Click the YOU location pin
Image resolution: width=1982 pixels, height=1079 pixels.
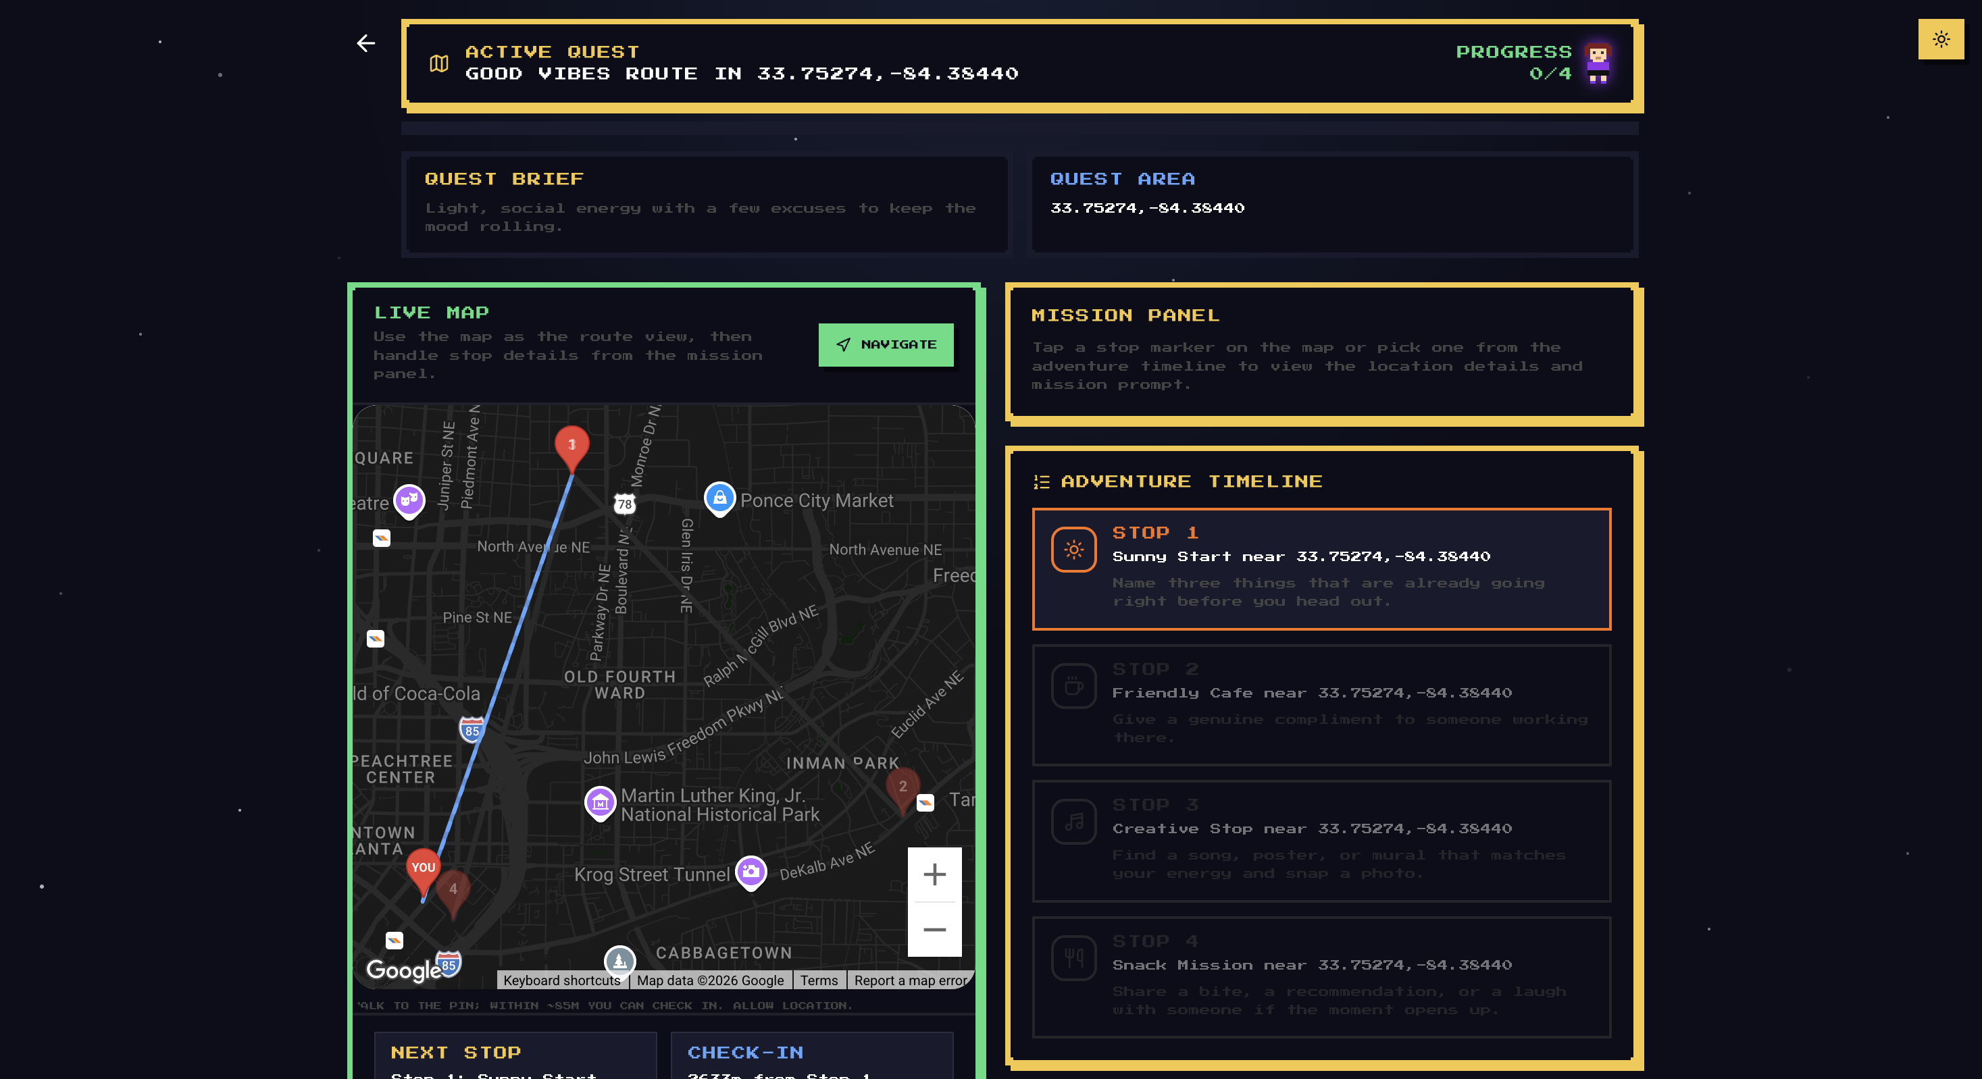423,871
